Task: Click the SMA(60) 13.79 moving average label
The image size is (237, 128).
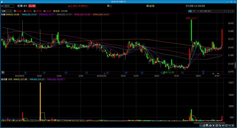Action: (64, 14)
